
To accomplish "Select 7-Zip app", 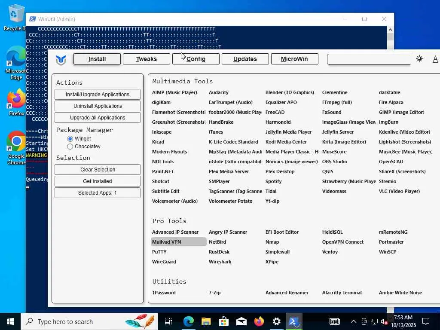I will tap(215, 293).
